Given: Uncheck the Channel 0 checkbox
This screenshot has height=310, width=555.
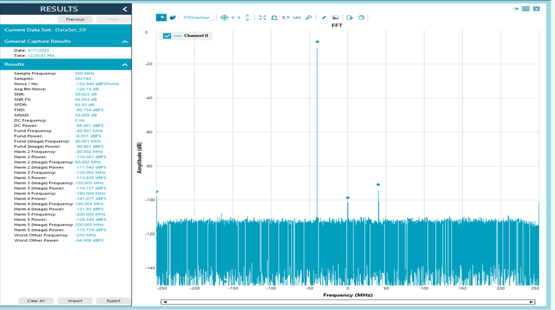Looking at the screenshot, I should tap(167, 36).
